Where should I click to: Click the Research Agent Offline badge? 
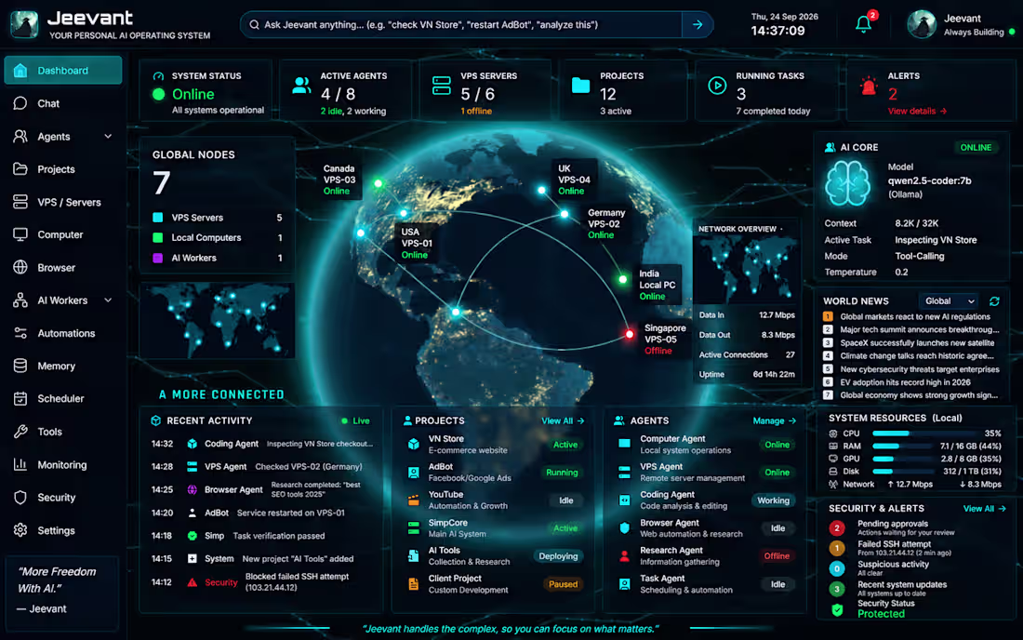(777, 556)
